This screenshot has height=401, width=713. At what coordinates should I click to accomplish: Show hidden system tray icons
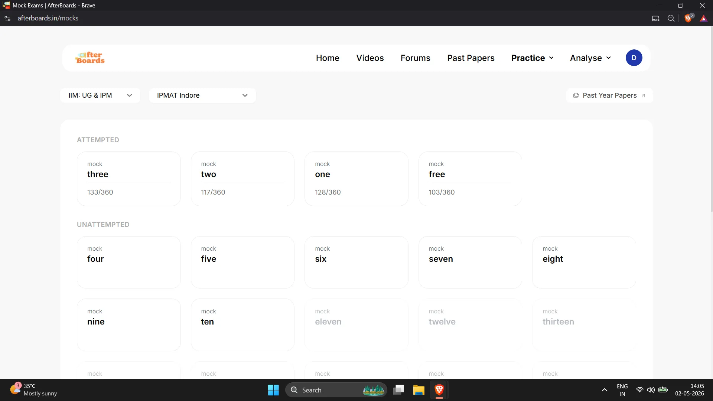tap(604, 390)
